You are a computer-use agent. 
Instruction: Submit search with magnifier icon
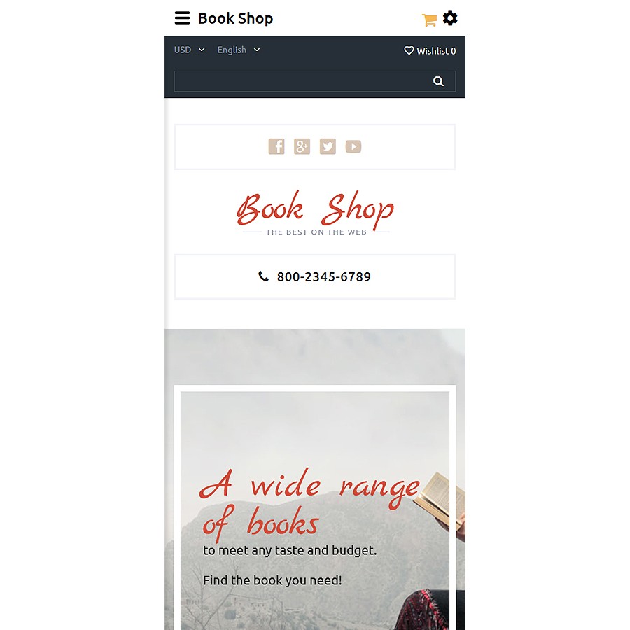438,82
